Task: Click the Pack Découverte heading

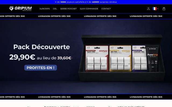Action: pos(42,47)
